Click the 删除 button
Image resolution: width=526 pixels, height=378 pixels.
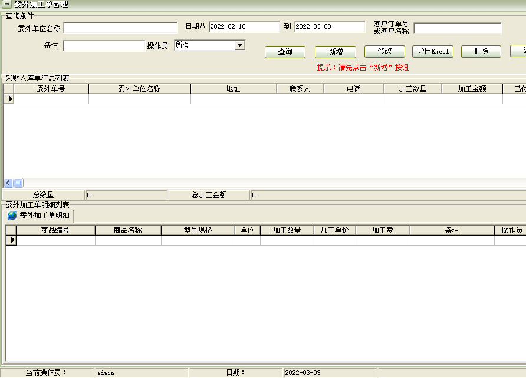click(481, 52)
